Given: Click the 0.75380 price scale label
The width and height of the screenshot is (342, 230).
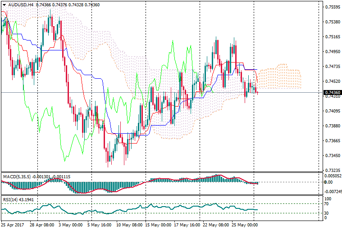Looking at the screenshot, I should point(333,22).
